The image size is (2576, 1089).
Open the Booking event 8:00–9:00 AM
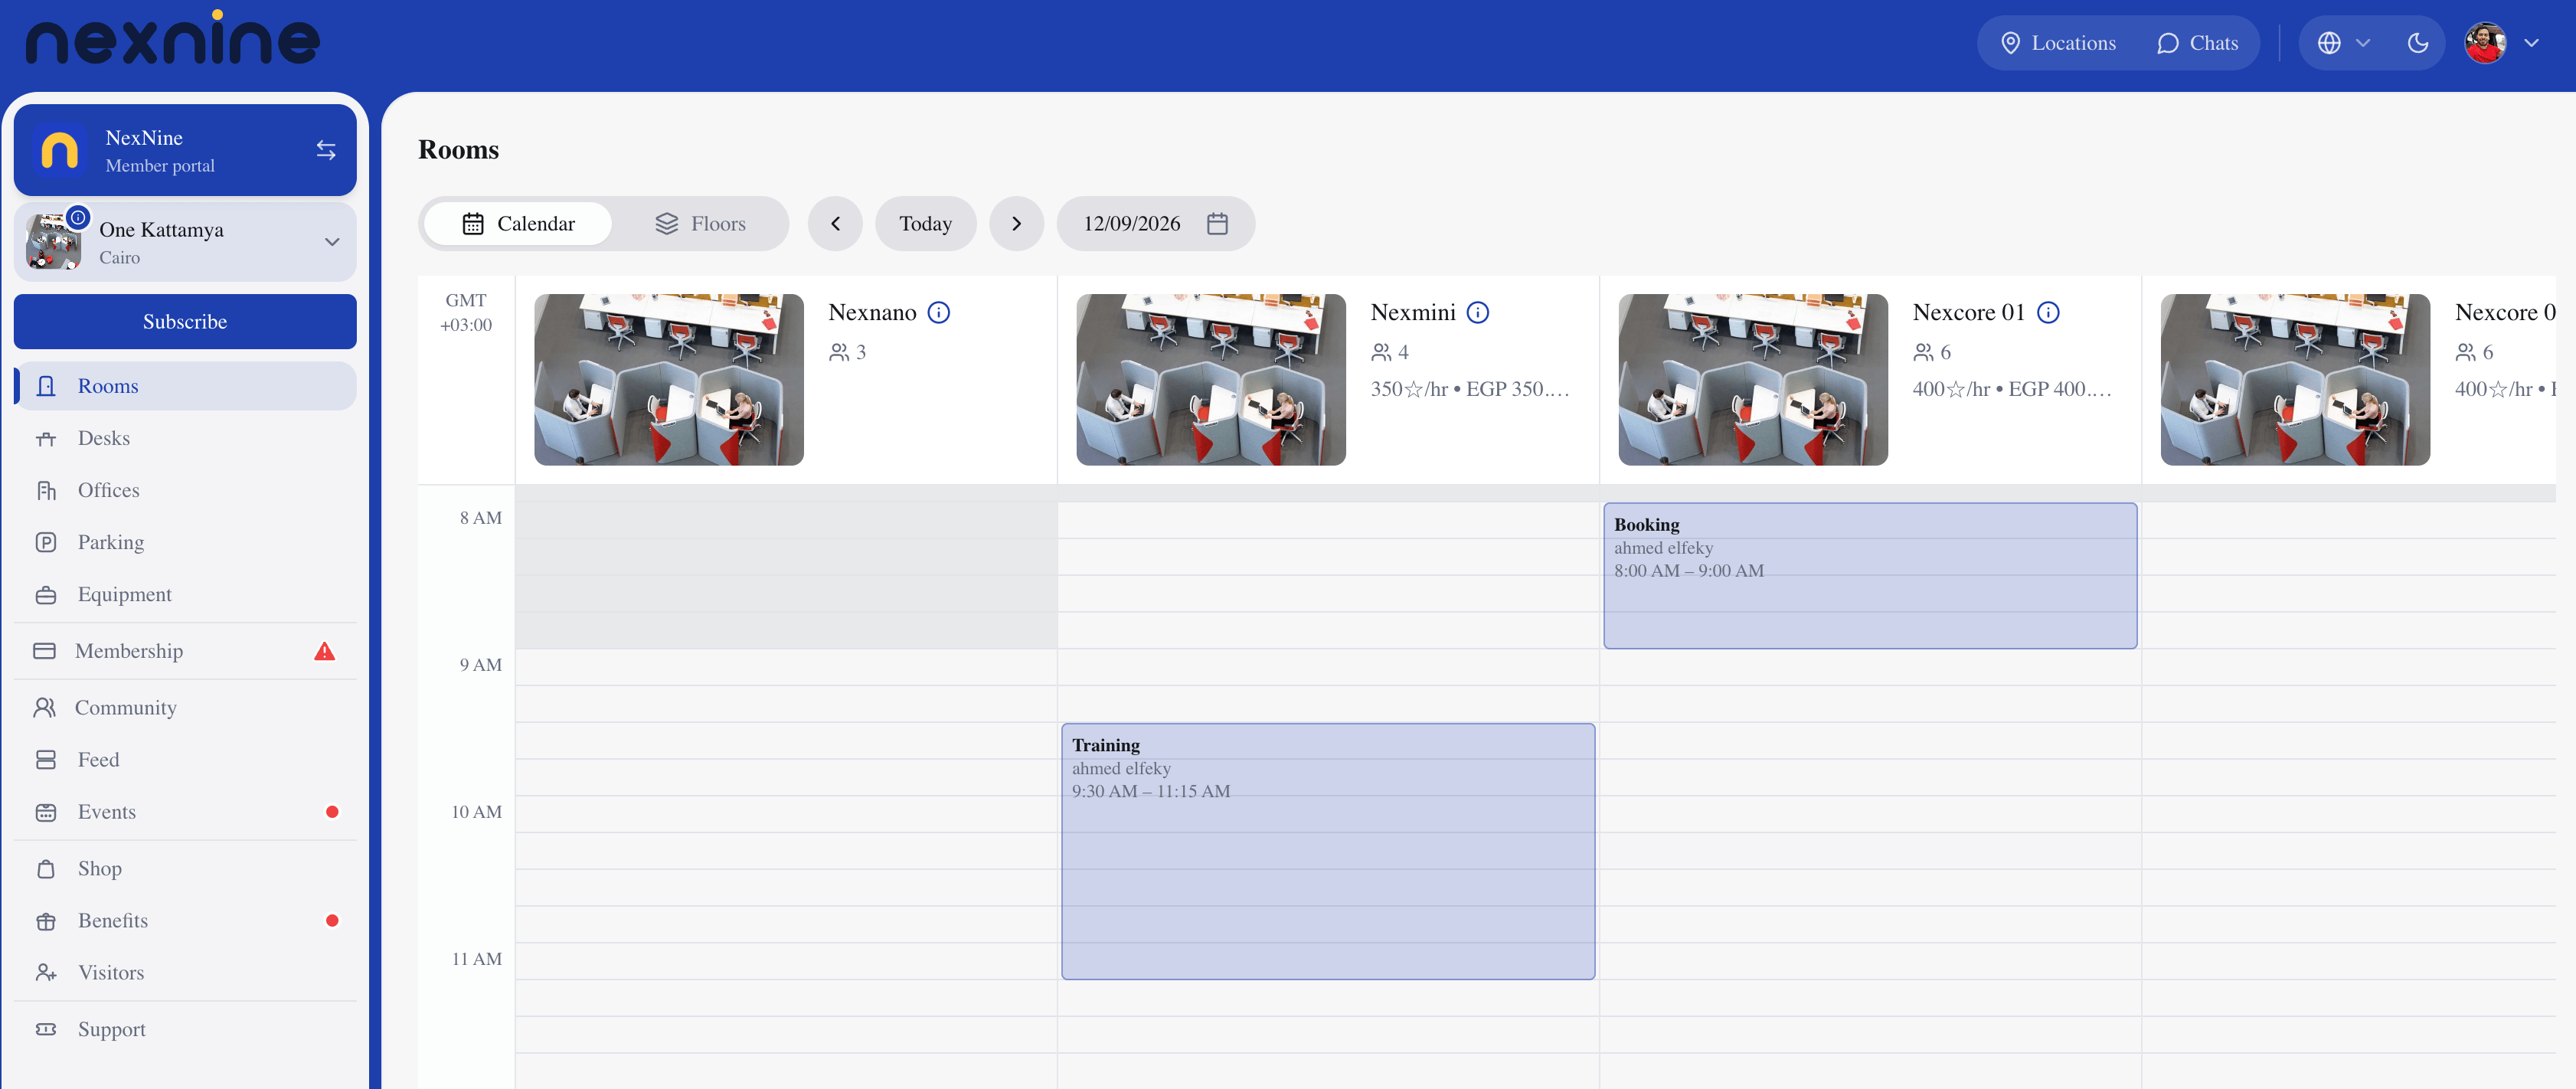coord(1870,576)
